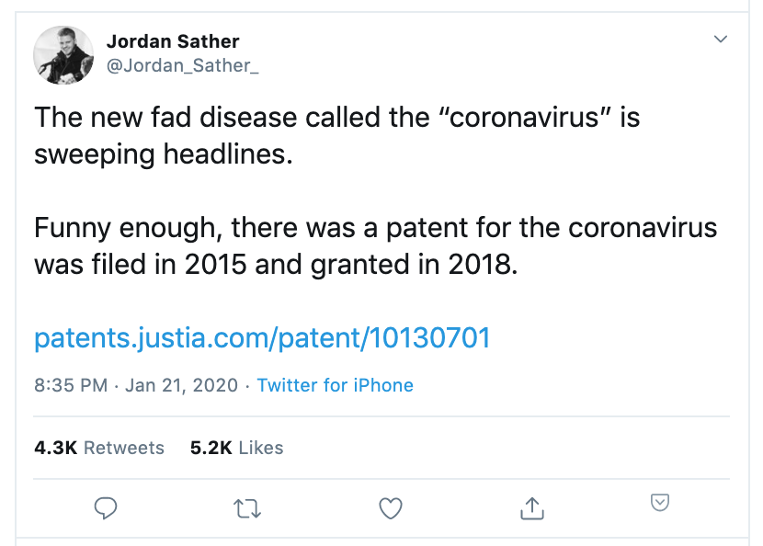763x546 pixels.
Task: Click the quoted word “coronavirus” in the tweet
Action: (525, 118)
